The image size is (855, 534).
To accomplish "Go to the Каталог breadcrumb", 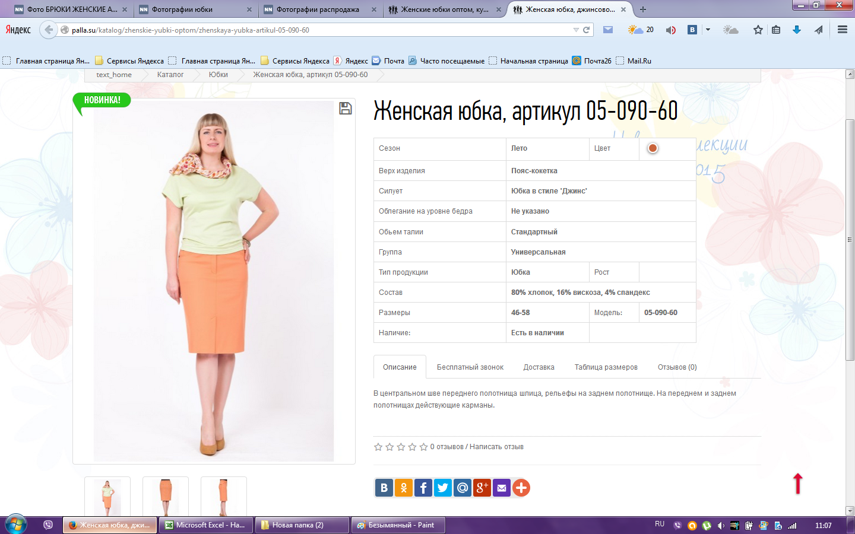I will point(170,75).
